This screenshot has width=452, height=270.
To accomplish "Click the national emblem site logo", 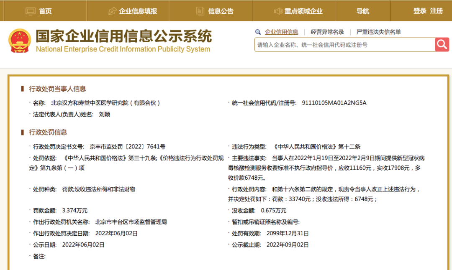I will 20,41.
